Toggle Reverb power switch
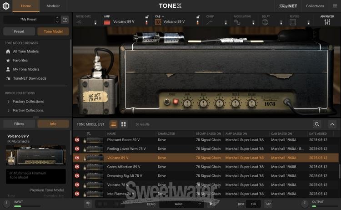341x210 pixels. pyautogui.click(x=309, y=22)
